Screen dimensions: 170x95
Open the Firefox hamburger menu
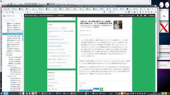click(155, 12)
